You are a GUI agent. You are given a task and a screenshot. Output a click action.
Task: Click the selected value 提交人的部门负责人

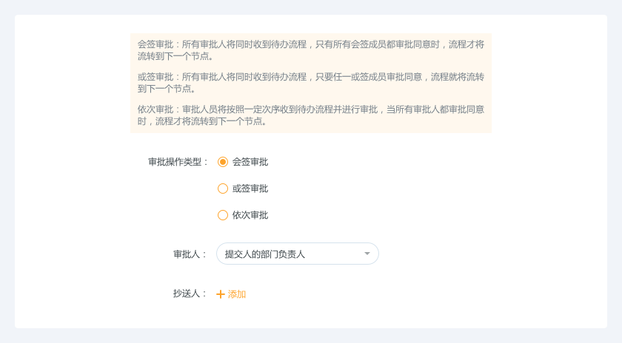point(265,254)
